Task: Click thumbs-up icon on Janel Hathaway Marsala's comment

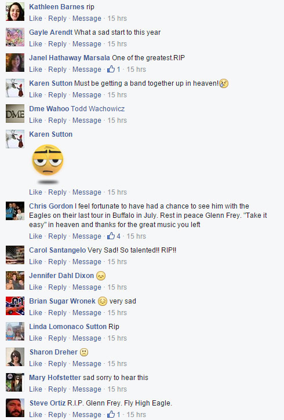Action: click(x=111, y=69)
